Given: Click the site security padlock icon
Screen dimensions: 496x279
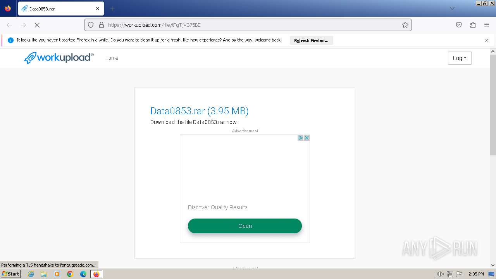Looking at the screenshot, I should tap(102, 25).
